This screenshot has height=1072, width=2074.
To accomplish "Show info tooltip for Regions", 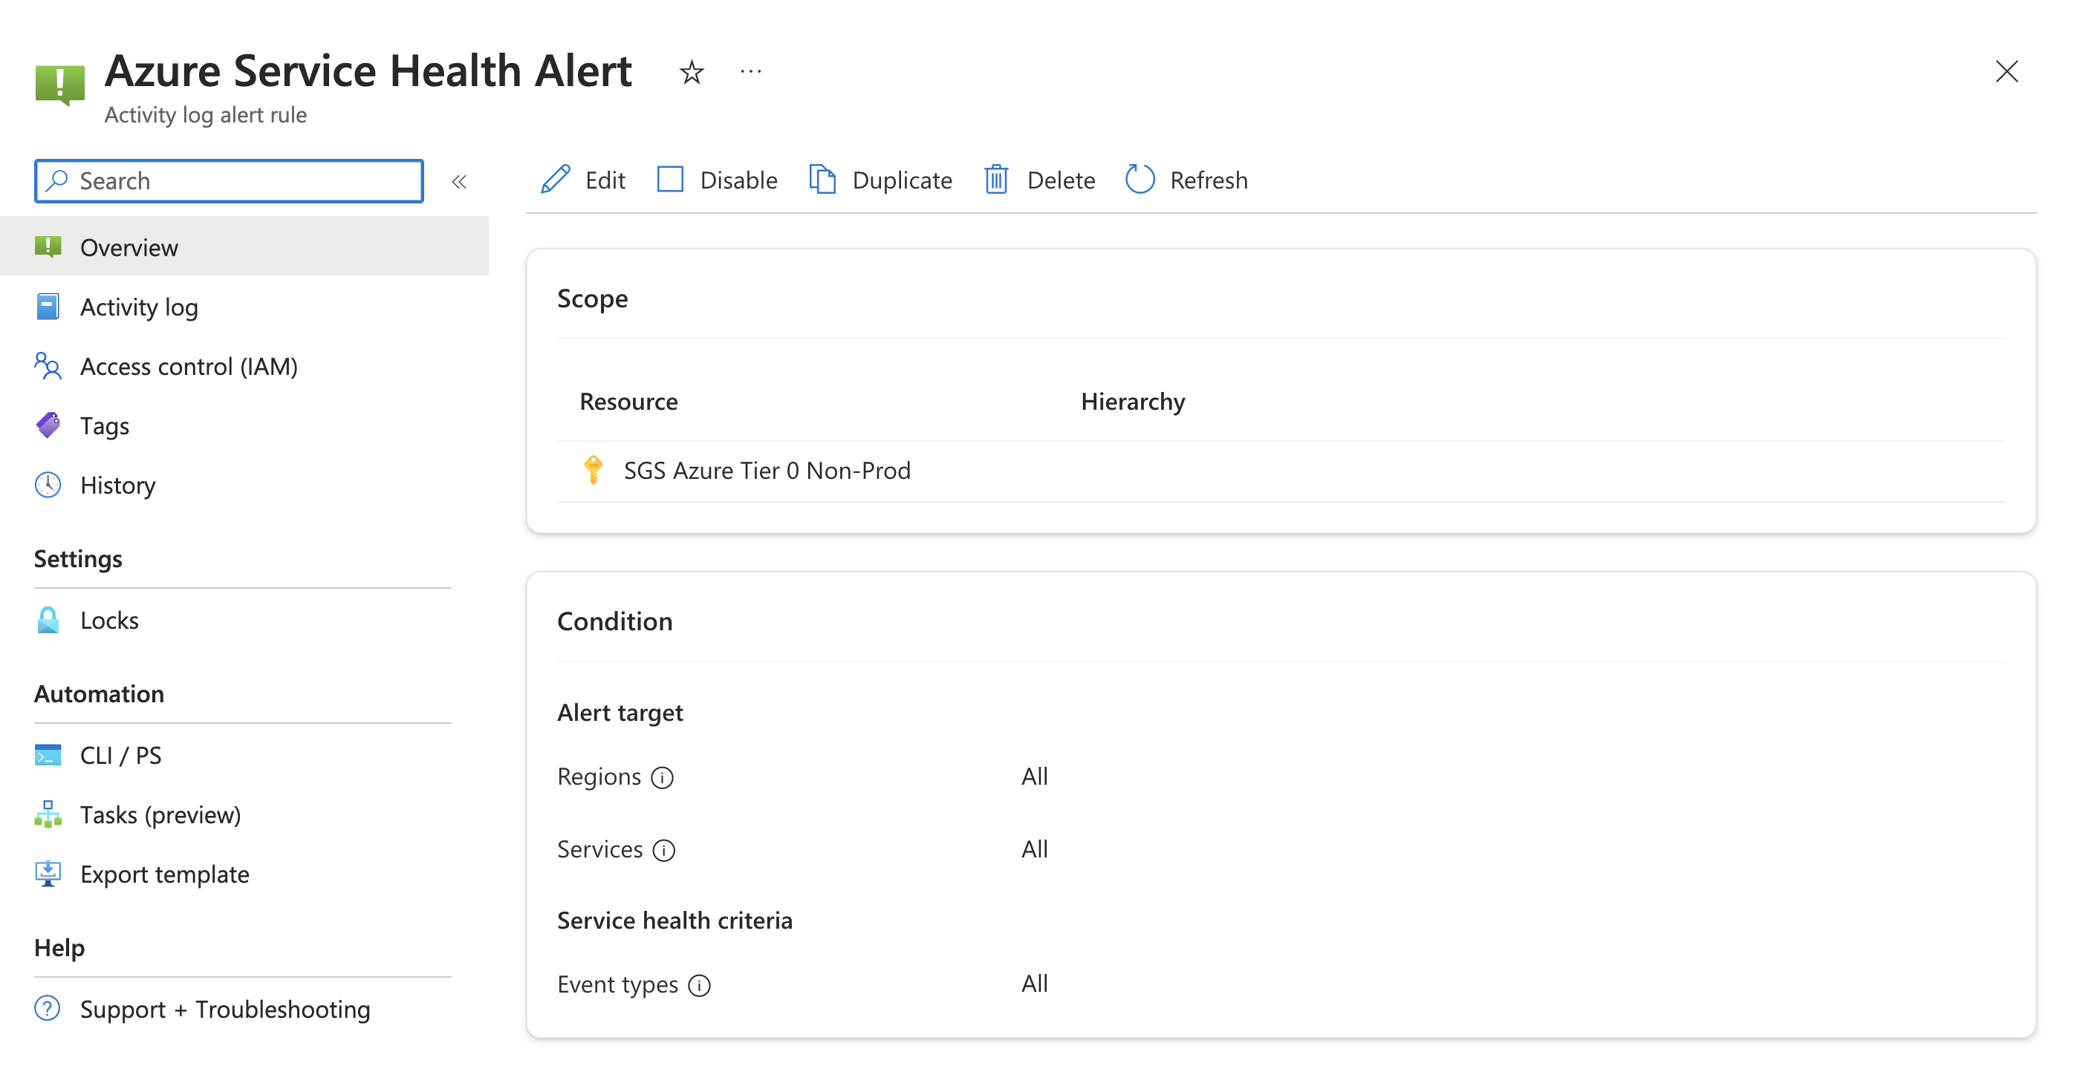I will (x=662, y=778).
